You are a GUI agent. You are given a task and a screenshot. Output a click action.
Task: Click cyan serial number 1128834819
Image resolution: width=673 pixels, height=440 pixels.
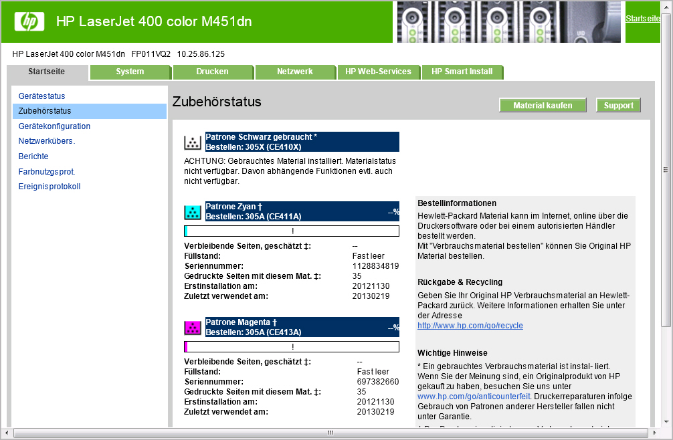click(375, 266)
